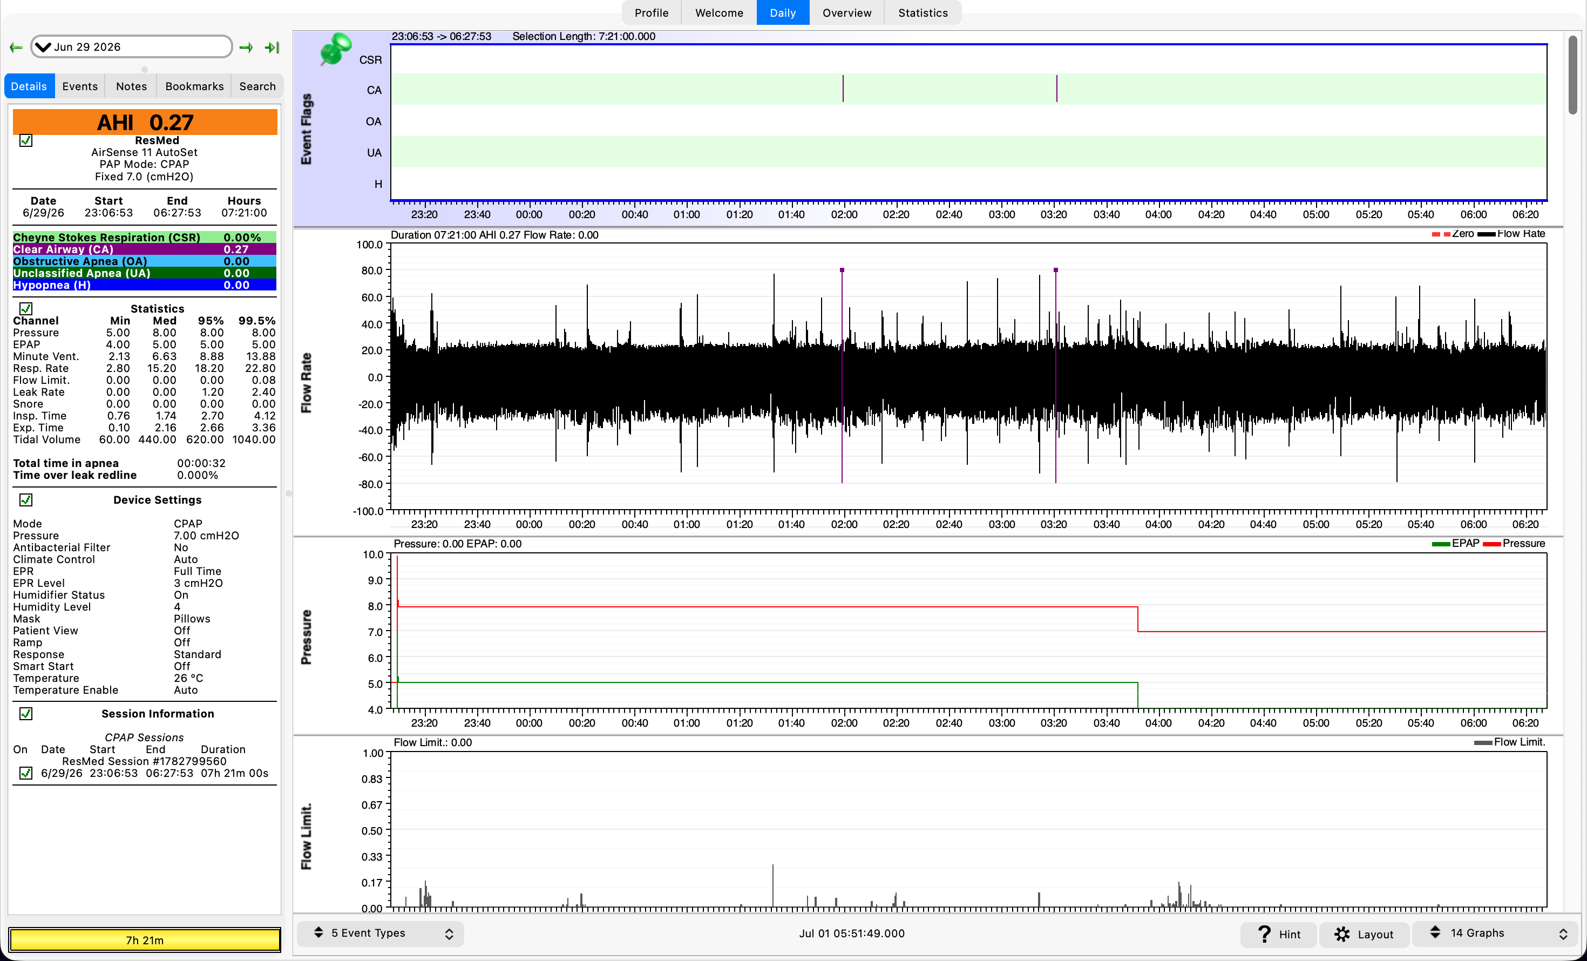
Task: Click the EPAP legend entry on Pressure graph
Action: tap(1455, 544)
